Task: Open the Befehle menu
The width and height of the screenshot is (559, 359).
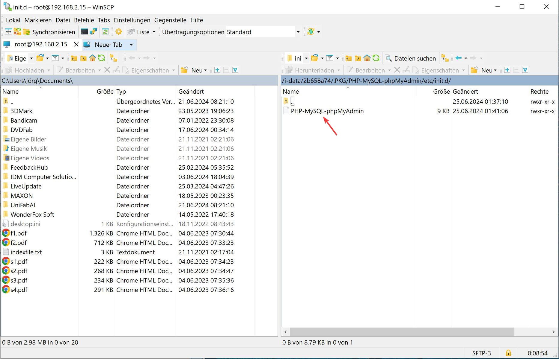Action: point(84,20)
